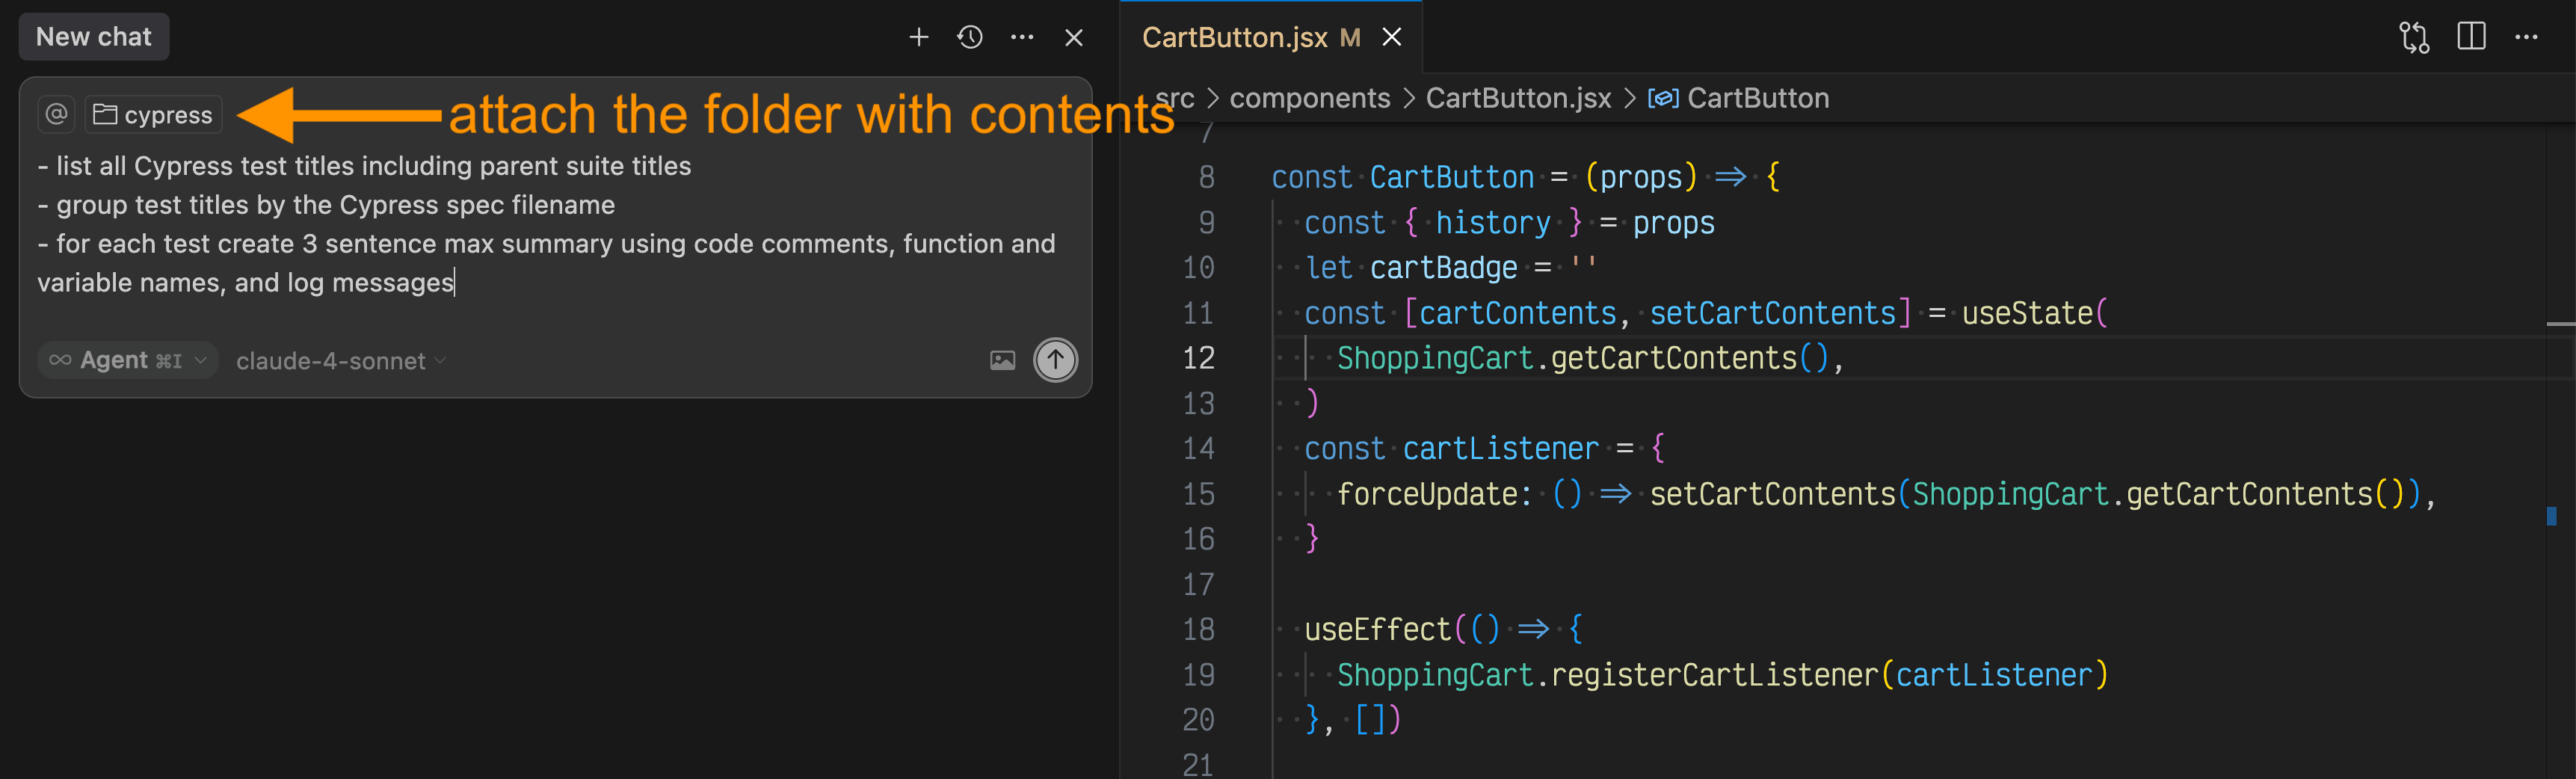
Task: Open the Agent mode dropdown
Action: (x=128, y=360)
